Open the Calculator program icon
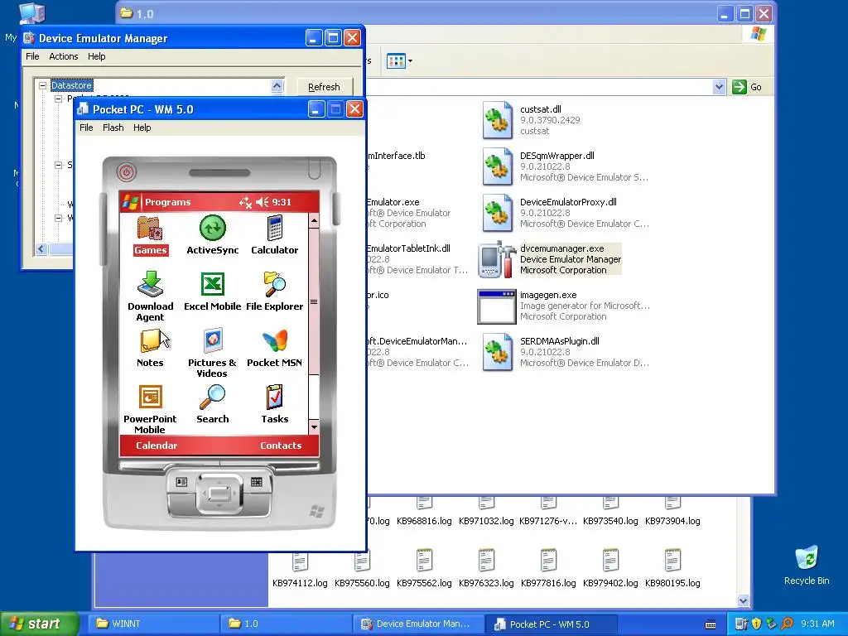Viewport: 848px width, 636px height. click(275, 235)
